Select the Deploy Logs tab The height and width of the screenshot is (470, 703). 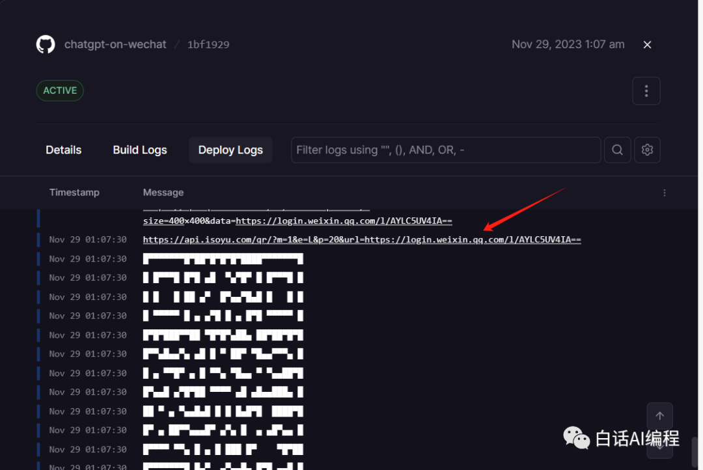pyautogui.click(x=230, y=150)
